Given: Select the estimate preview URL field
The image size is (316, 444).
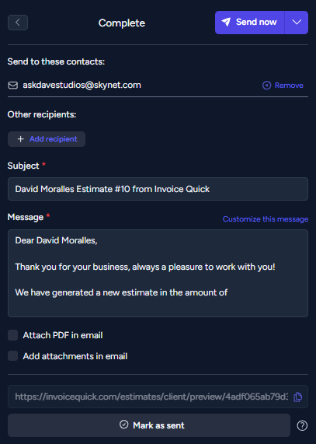Looking at the screenshot, I should point(151,397).
